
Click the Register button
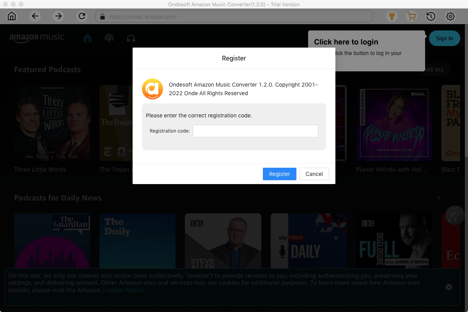(x=280, y=174)
